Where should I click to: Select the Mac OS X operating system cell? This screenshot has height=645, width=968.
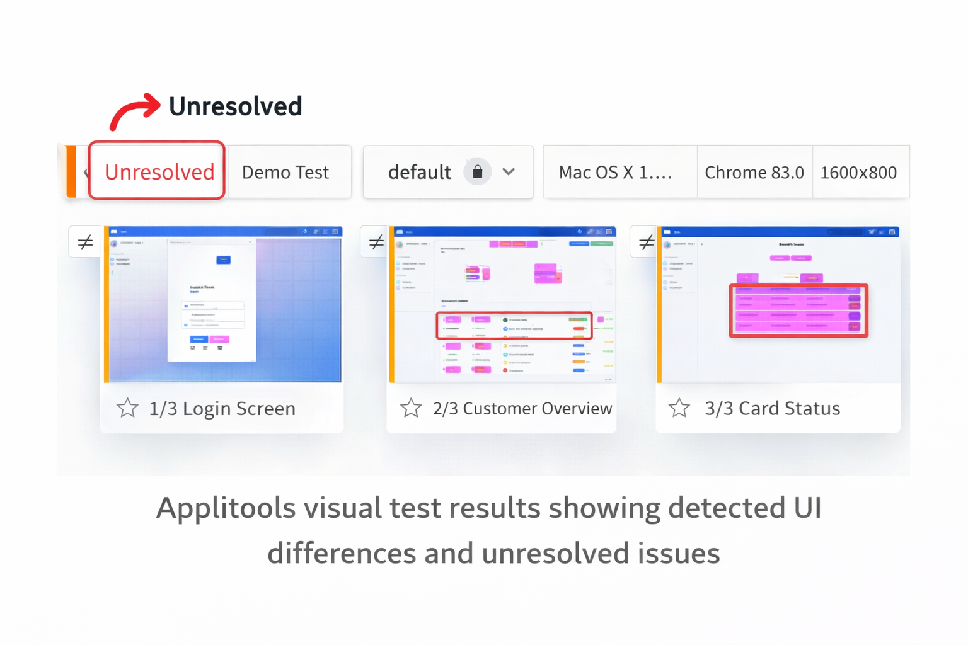(x=614, y=171)
